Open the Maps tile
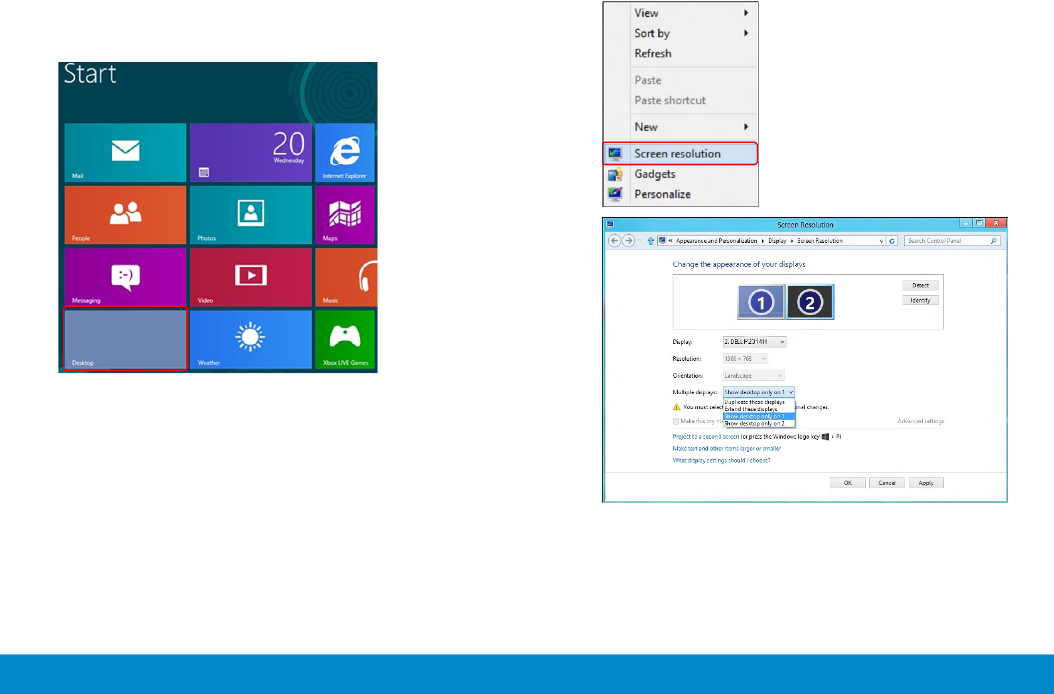 point(345,215)
